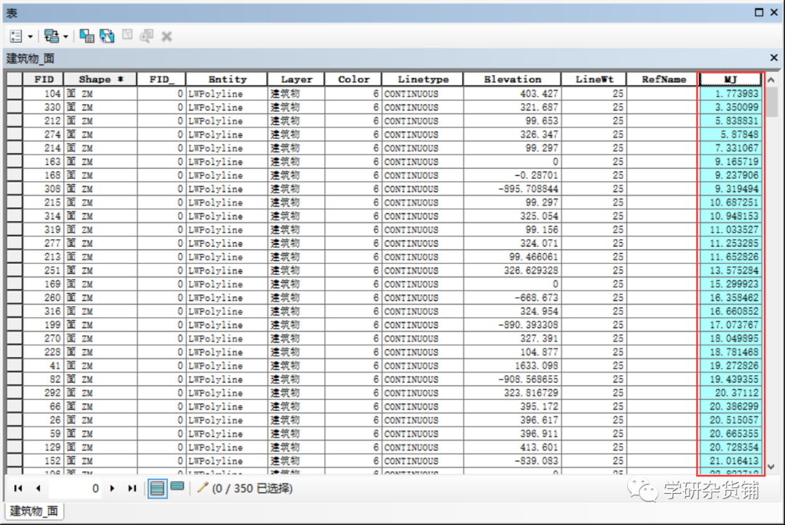Click Select By Attributes icon

click(x=86, y=36)
